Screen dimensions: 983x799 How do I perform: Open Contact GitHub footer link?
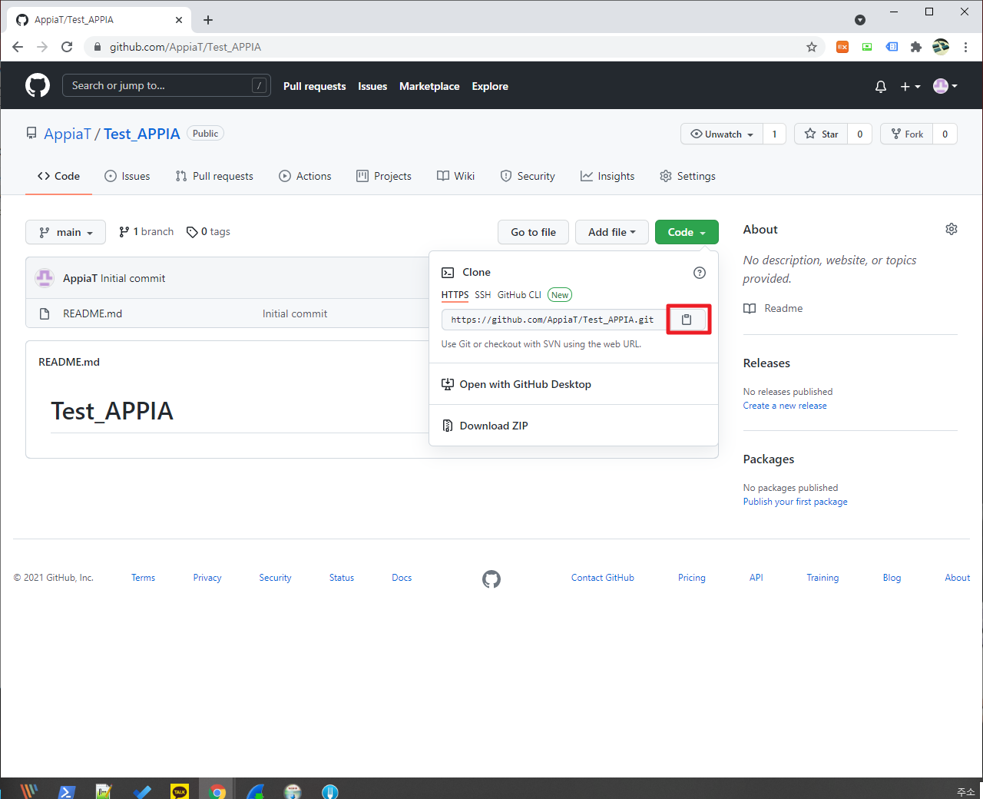point(603,578)
